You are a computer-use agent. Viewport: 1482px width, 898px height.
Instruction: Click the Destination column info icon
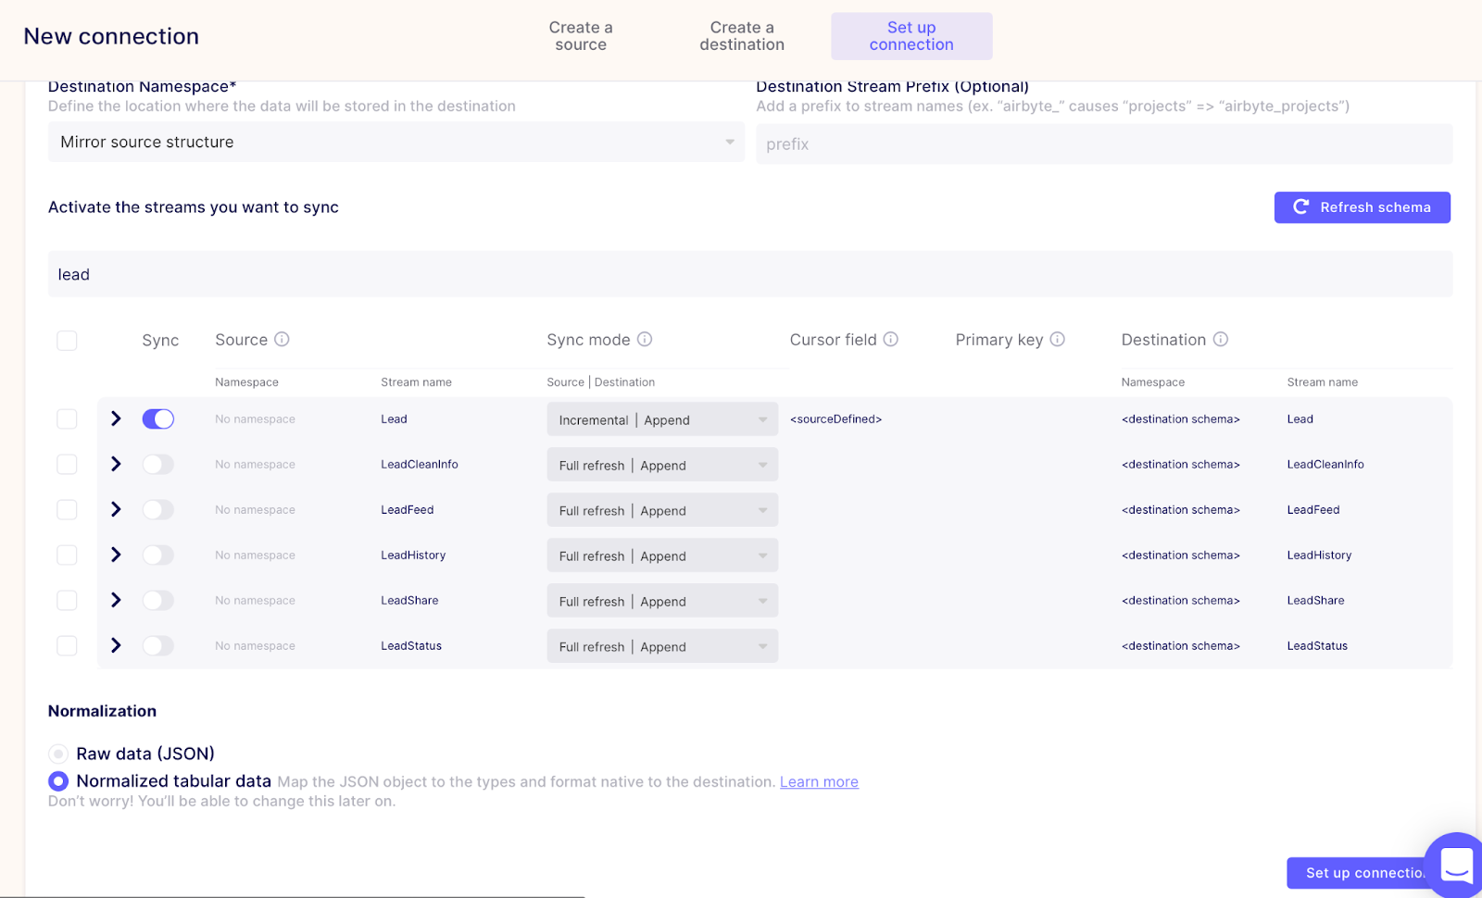tap(1221, 340)
